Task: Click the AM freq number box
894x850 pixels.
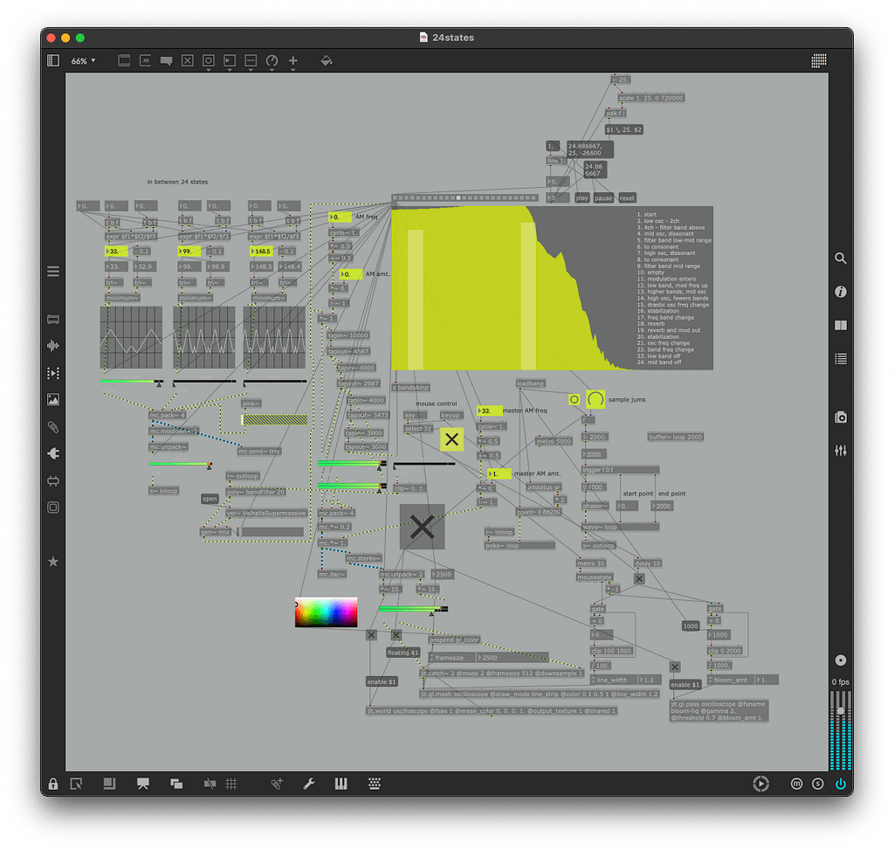Action: [340, 217]
